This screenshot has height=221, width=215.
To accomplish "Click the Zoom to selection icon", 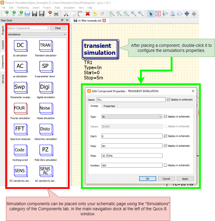I will tap(119, 14).
